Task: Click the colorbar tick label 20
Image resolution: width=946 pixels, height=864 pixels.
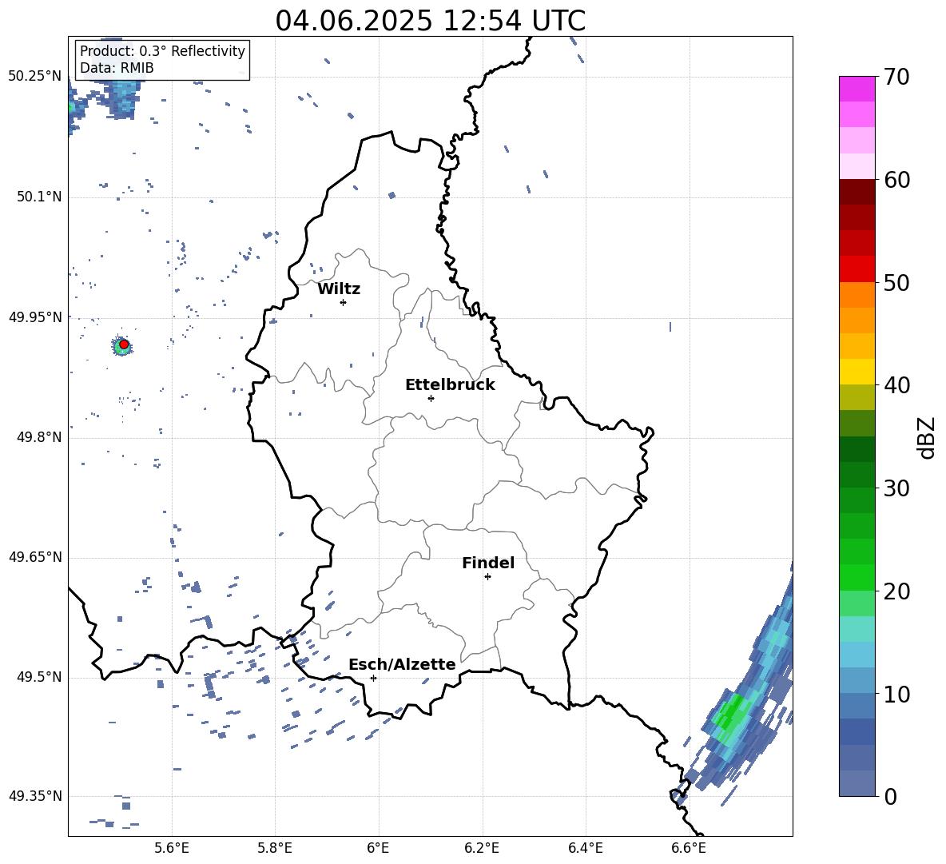Action: 897,591
